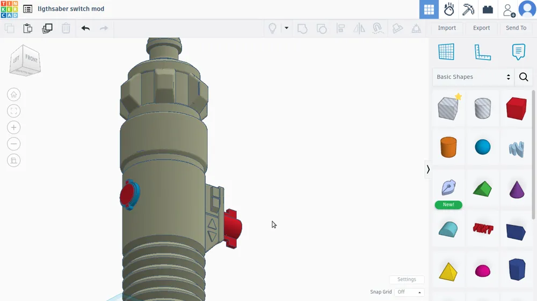537x301 pixels.
Task: Open the Notes tool
Action: (519, 52)
